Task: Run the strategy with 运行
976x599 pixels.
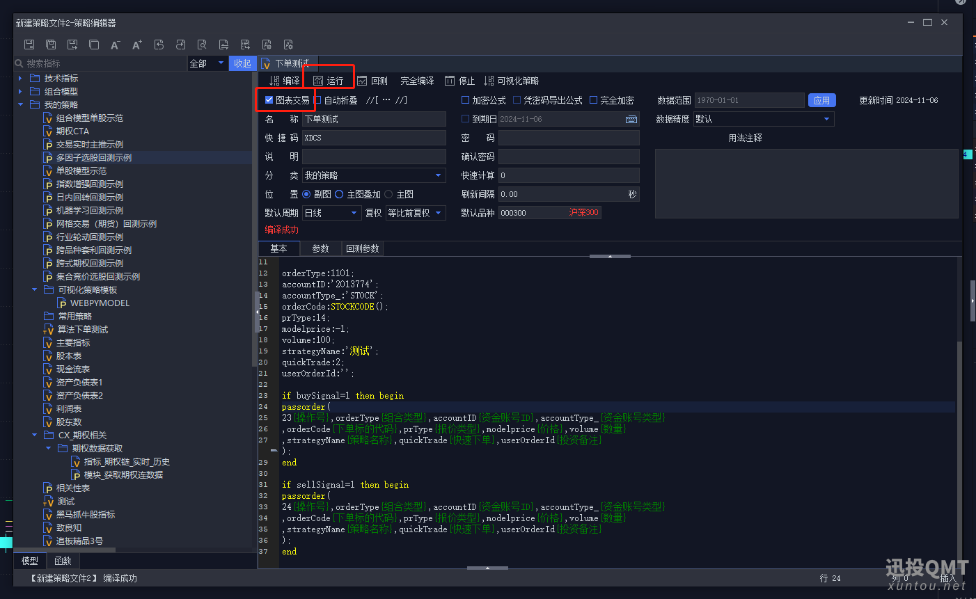Action: click(x=329, y=81)
